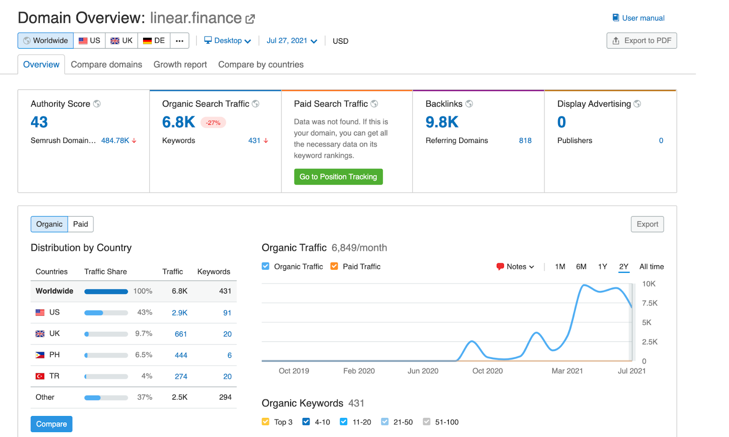729x437 pixels.
Task: Click globe icon beside Paid Search Traffic
Action: point(374,104)
